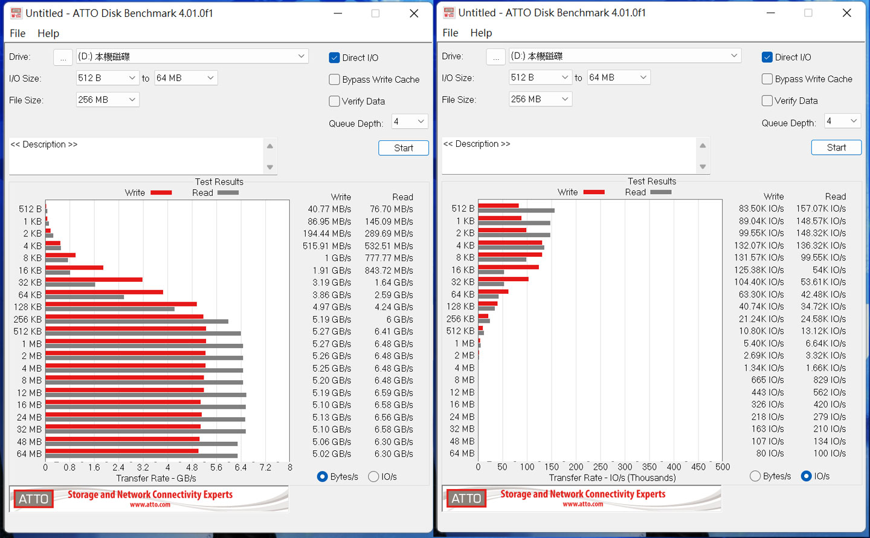
Task: Click ATTO app icon in left title bar
Action: 16,13
